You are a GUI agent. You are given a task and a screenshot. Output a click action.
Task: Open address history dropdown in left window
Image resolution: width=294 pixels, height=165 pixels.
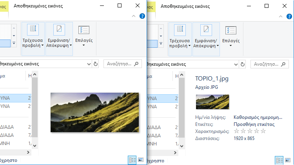(89, 64)
